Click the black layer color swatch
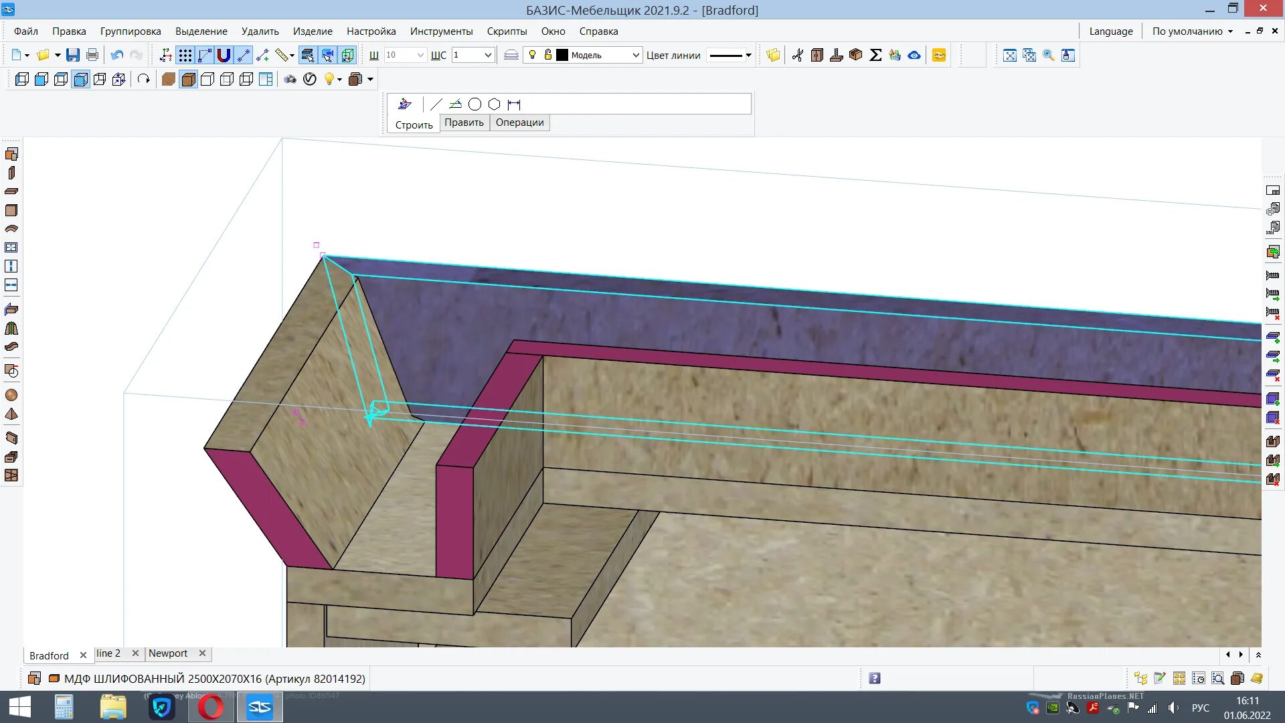 click(x=562, y=56)
